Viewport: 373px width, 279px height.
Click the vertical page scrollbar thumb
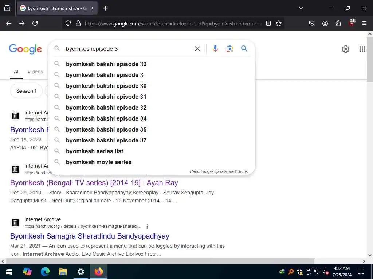[370, 59]
